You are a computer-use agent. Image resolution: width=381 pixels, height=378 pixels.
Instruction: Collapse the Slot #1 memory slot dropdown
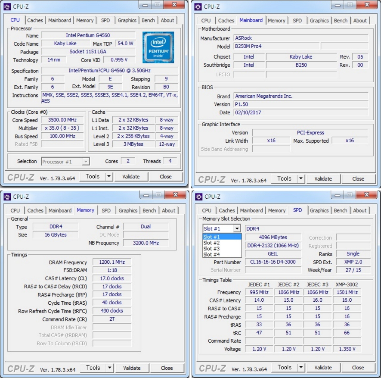pyautogui.click(x=237, y=228)
